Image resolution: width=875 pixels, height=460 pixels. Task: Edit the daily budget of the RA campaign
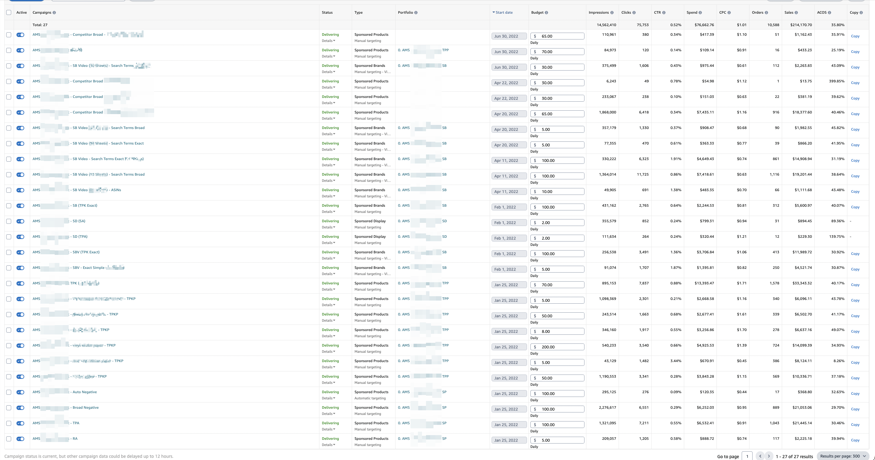557,440
